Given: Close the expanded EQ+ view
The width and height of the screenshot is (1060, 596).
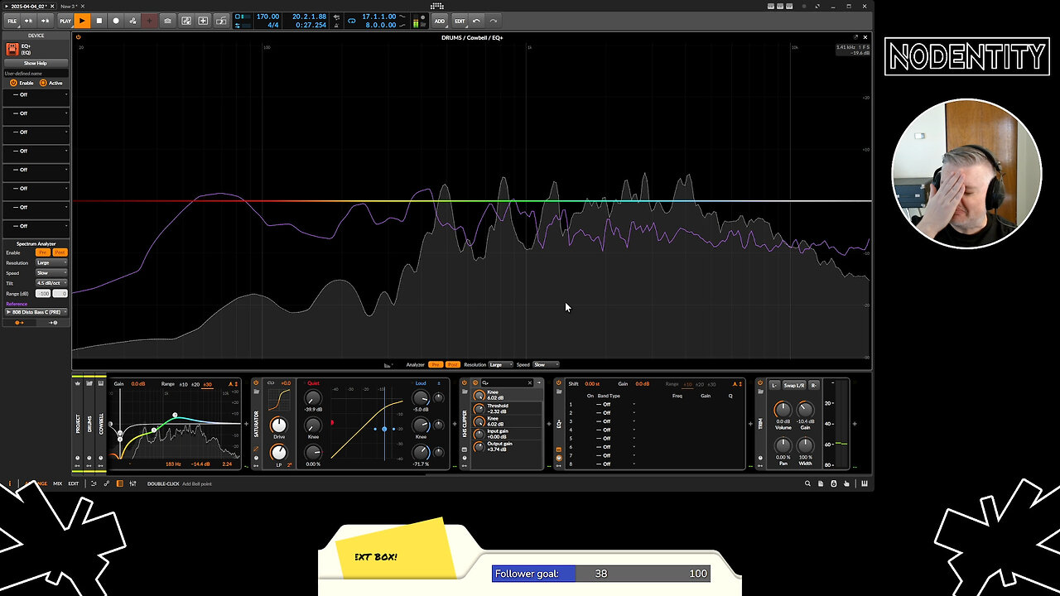Looking at the screenshot, I should (865, 37).
